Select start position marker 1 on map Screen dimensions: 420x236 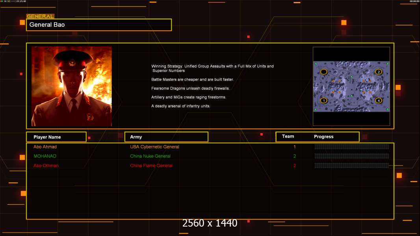324,100
